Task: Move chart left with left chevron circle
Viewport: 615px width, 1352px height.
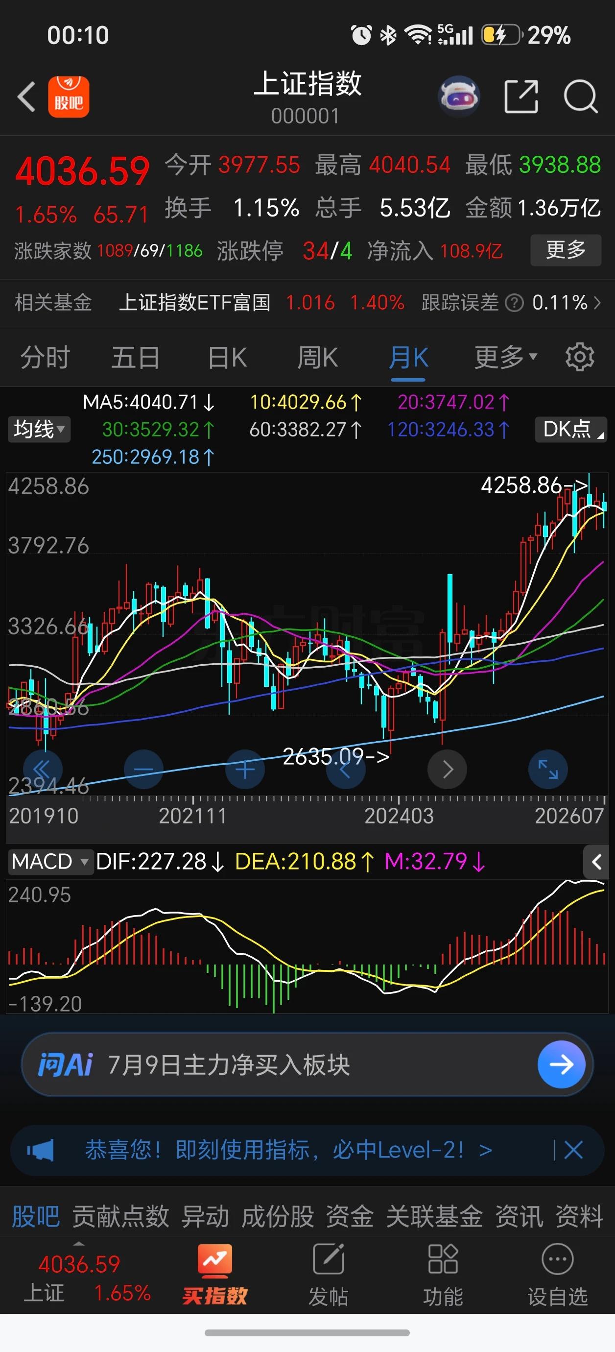Action: pos(346,770)
